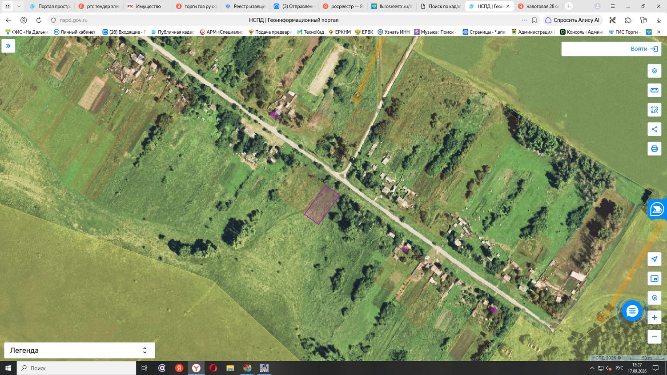
Task: Open the overview map window icon
Action: point(654,279)
